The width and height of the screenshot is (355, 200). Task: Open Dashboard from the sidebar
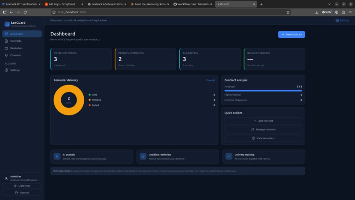point(22,34)
